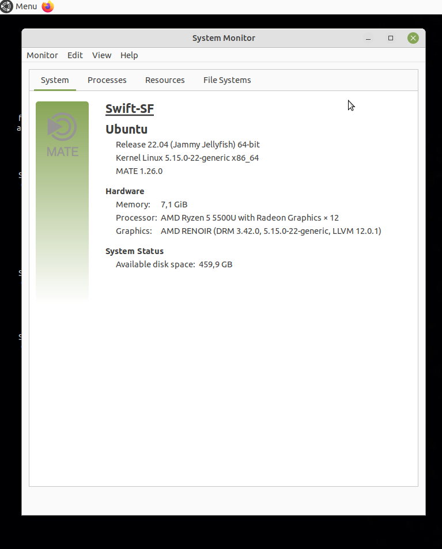
Task: Open the MATE Menu button
Action: 19,6
